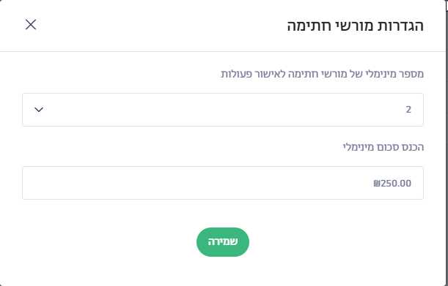Click the ₪250.00 amount value
Image resolution: width=448 pixels, height=286 pixels.
tap(392, 183)
